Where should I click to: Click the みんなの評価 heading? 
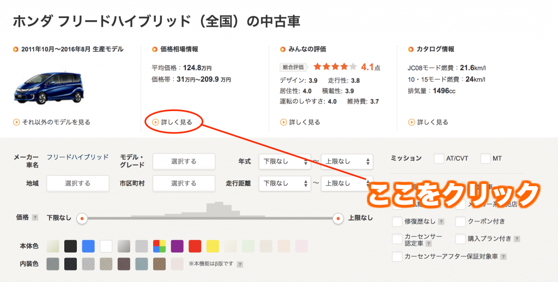tap(307, 49)
